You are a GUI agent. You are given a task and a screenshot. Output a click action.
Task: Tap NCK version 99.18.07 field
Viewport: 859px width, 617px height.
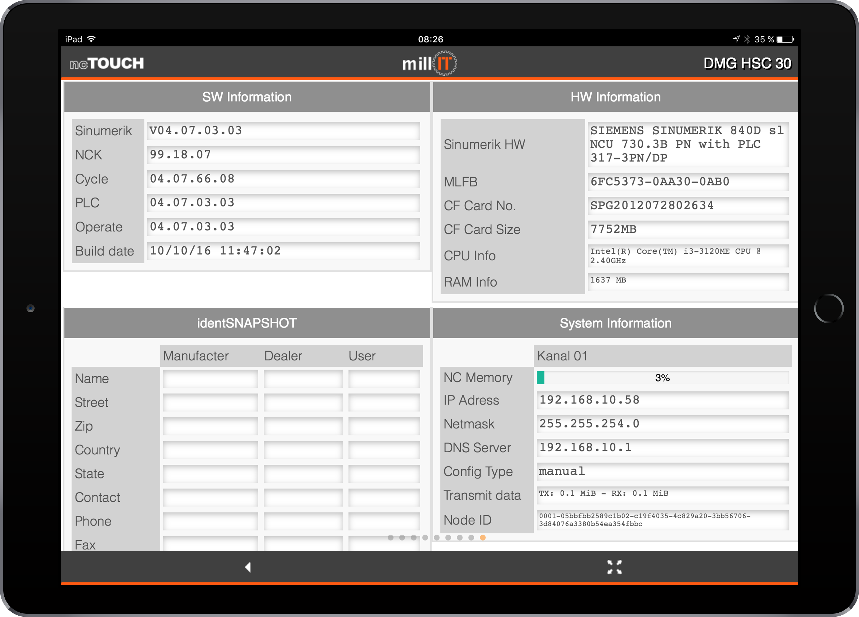click(x=283, y=155)
